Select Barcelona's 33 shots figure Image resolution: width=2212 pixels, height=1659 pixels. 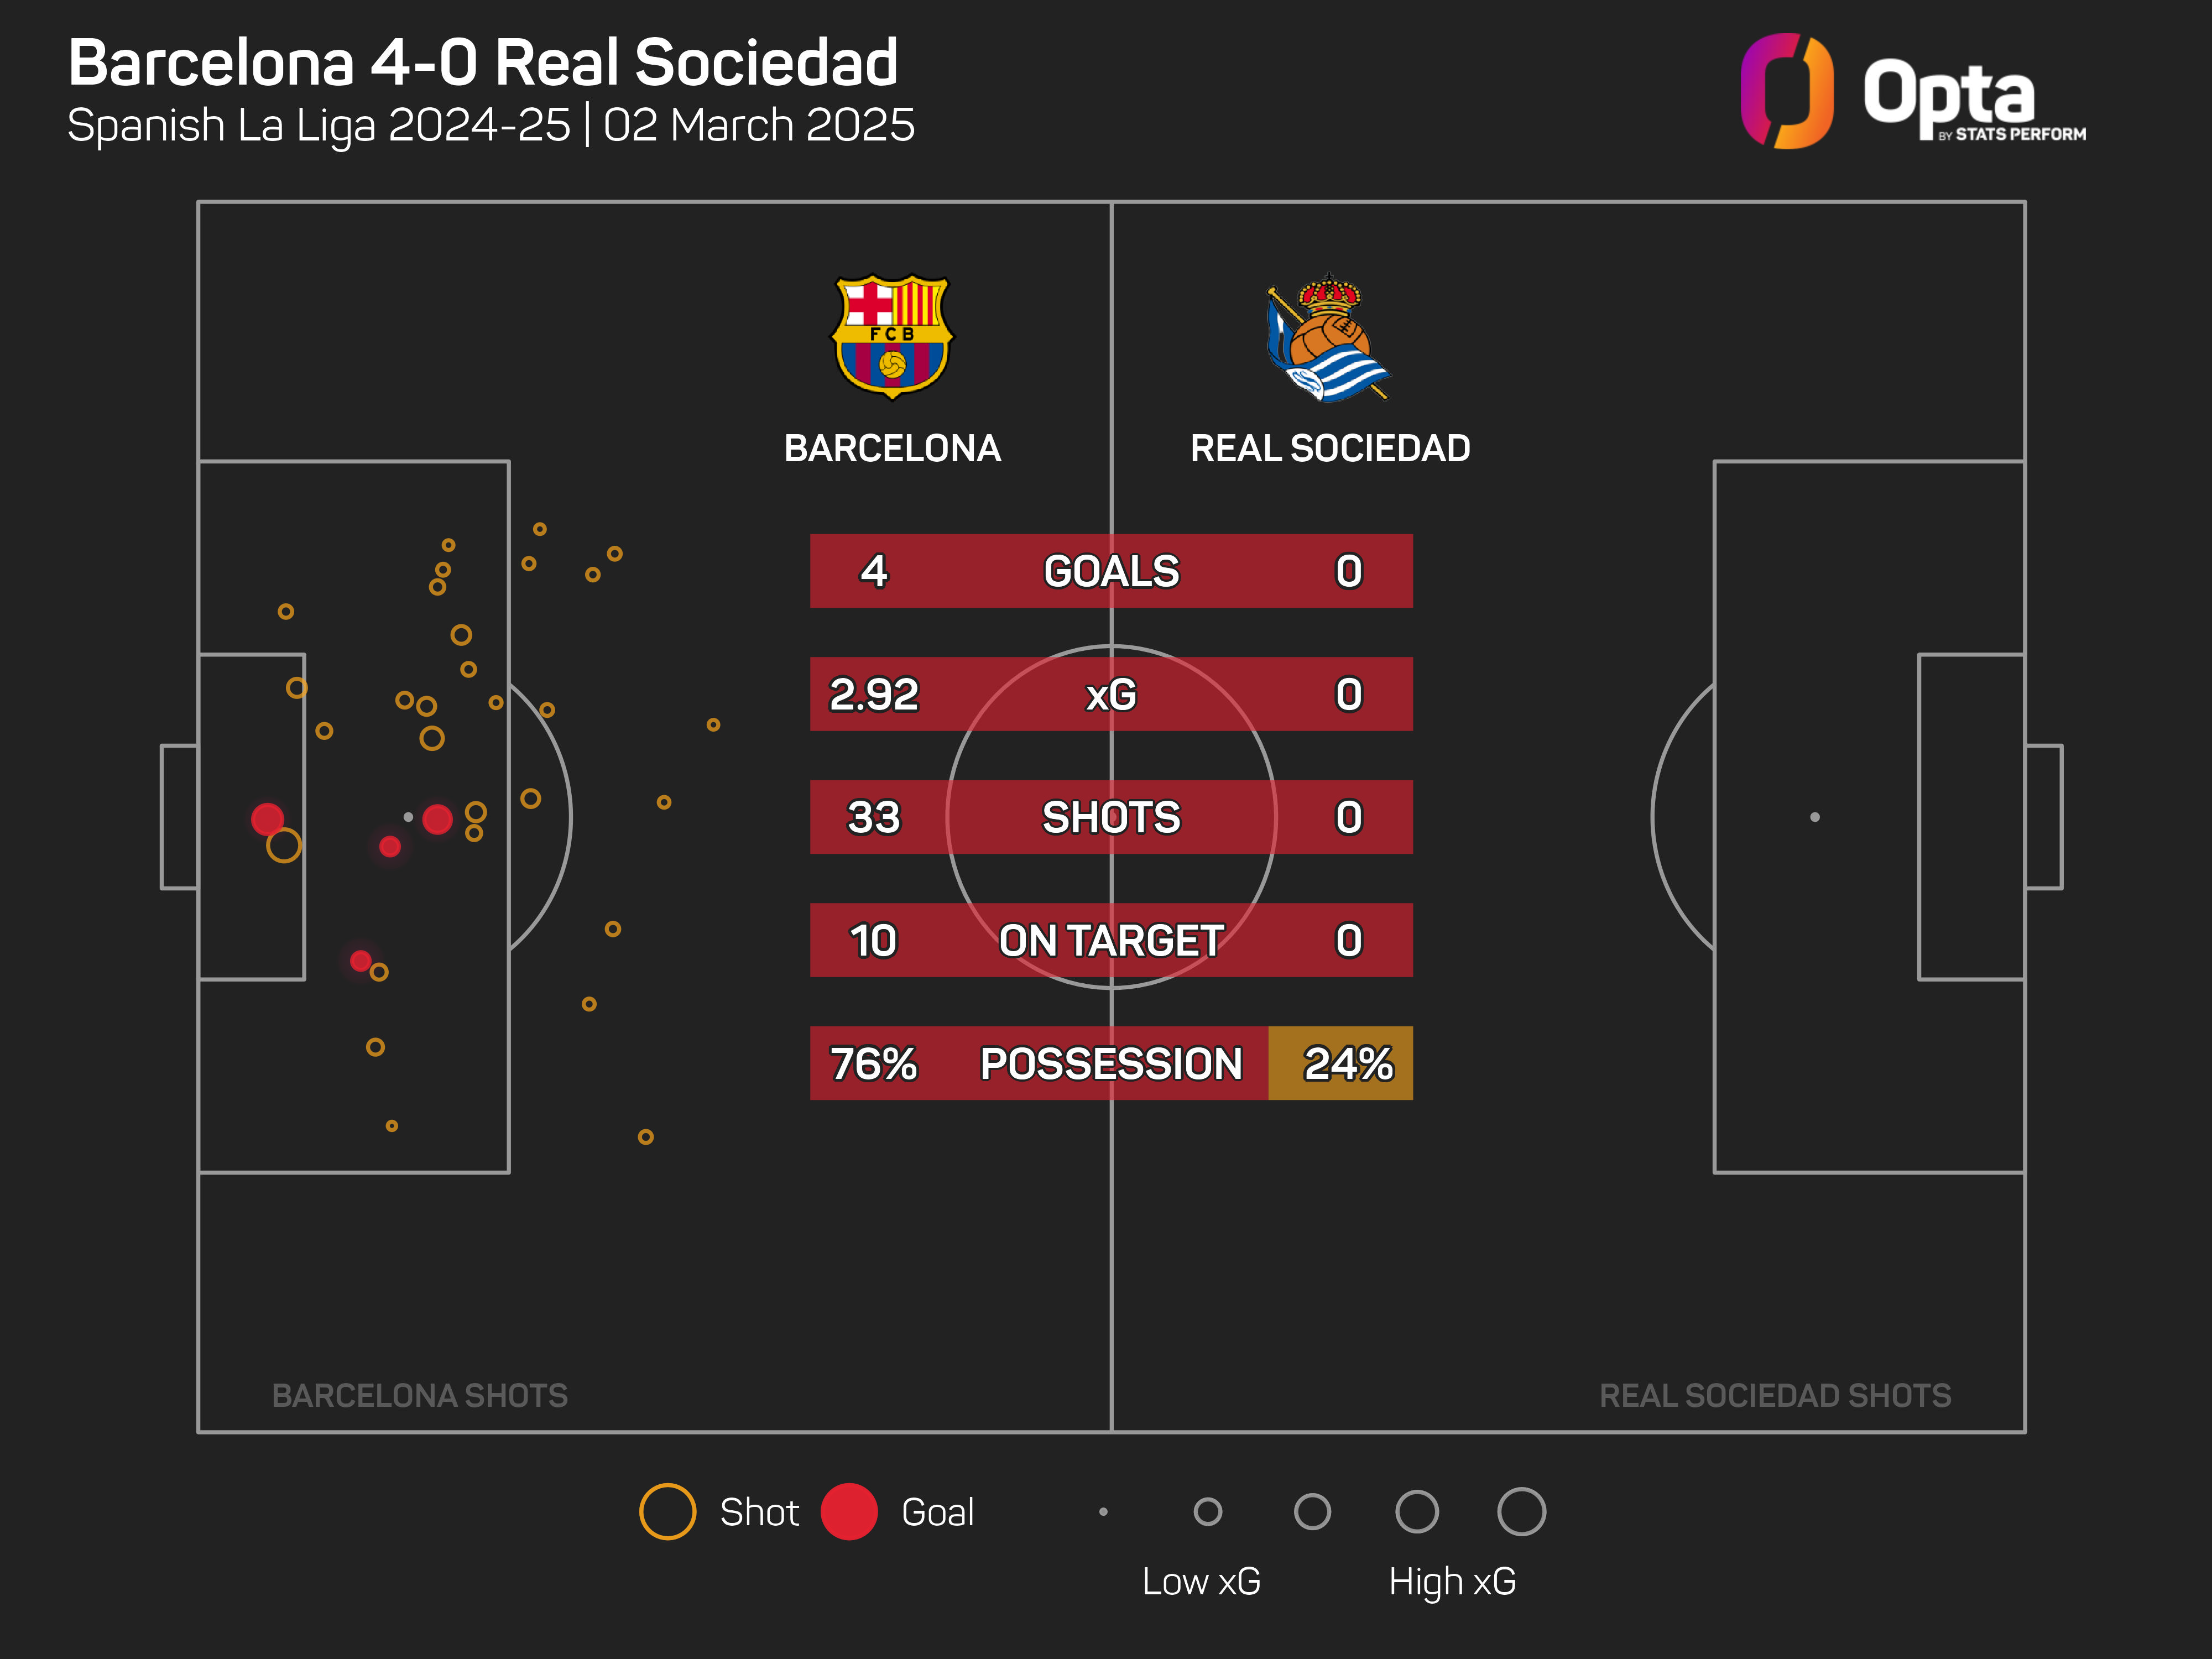(x=873, y=817)
